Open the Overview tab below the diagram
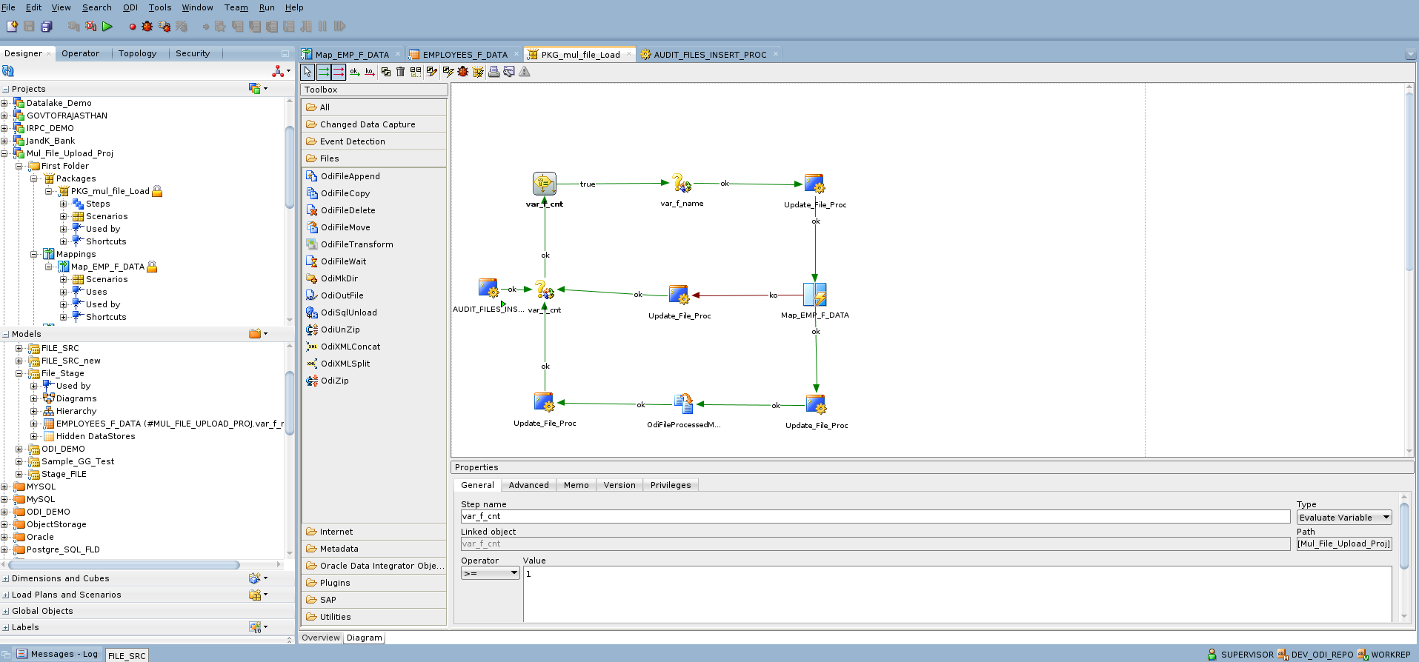This screenshot has width=1419, height=662. [321, 638]
